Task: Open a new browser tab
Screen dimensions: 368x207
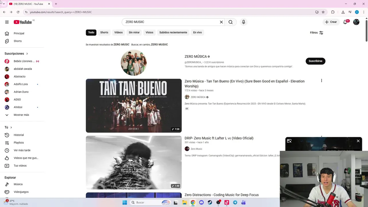Action: tap(56, 4)
